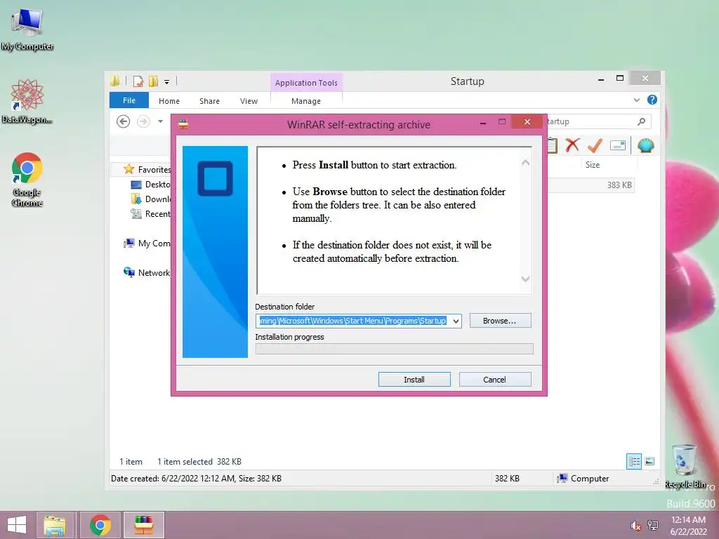Open the Share ribbon tab

tap(209, 101)
